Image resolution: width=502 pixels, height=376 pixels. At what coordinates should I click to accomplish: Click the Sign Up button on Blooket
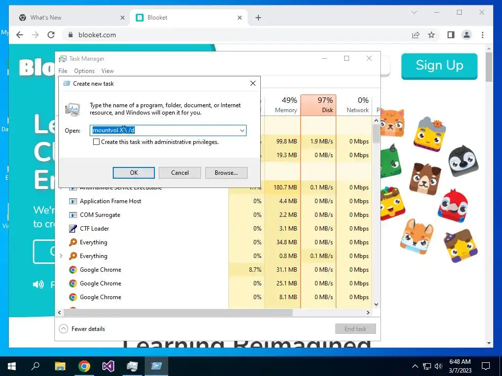tap(439, 66)
